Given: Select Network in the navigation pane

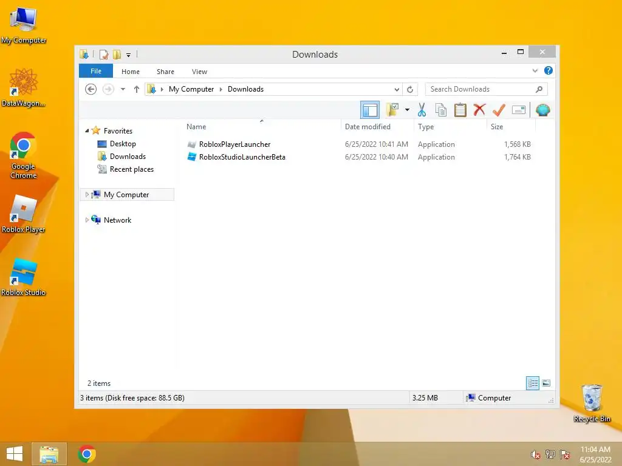Looking at the screenshot, I should coord(117,220).
